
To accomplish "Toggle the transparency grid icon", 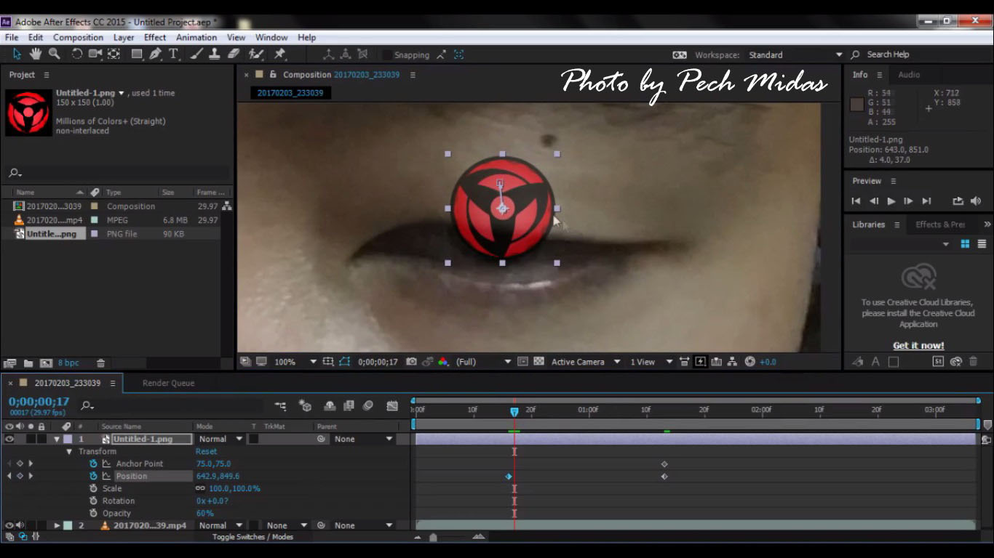I will [x=539, y=362].
